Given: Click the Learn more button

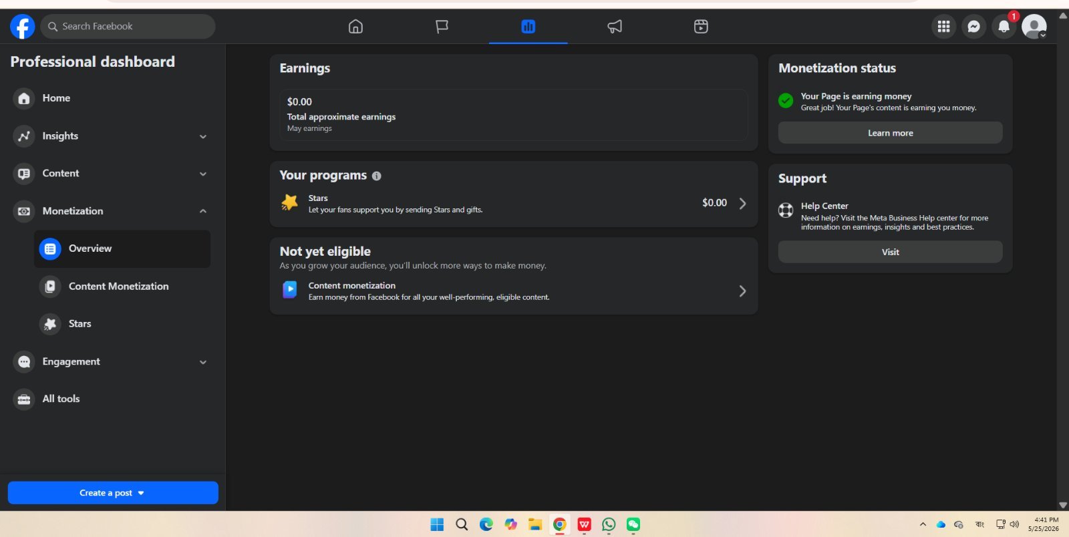Looking at the screenshot, I should tap(891, 133).
